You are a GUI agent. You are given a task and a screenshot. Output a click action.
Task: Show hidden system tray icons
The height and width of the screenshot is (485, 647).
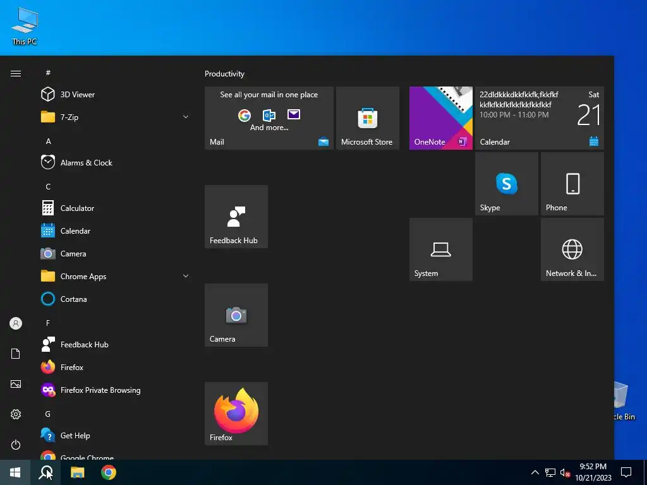click(x=535, y=472)
